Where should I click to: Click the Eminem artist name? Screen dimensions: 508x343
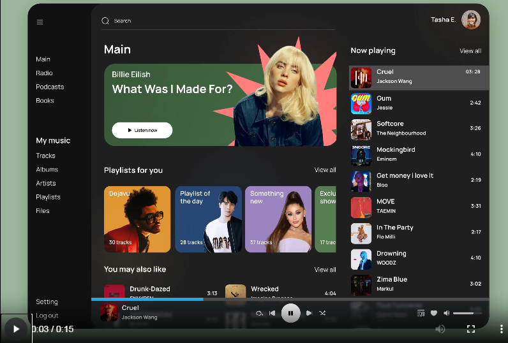click(387, 159)
